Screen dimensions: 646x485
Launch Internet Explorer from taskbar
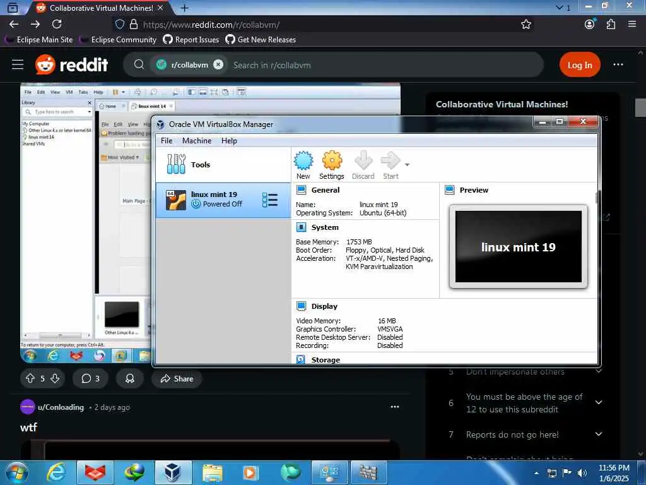point(56,472)
